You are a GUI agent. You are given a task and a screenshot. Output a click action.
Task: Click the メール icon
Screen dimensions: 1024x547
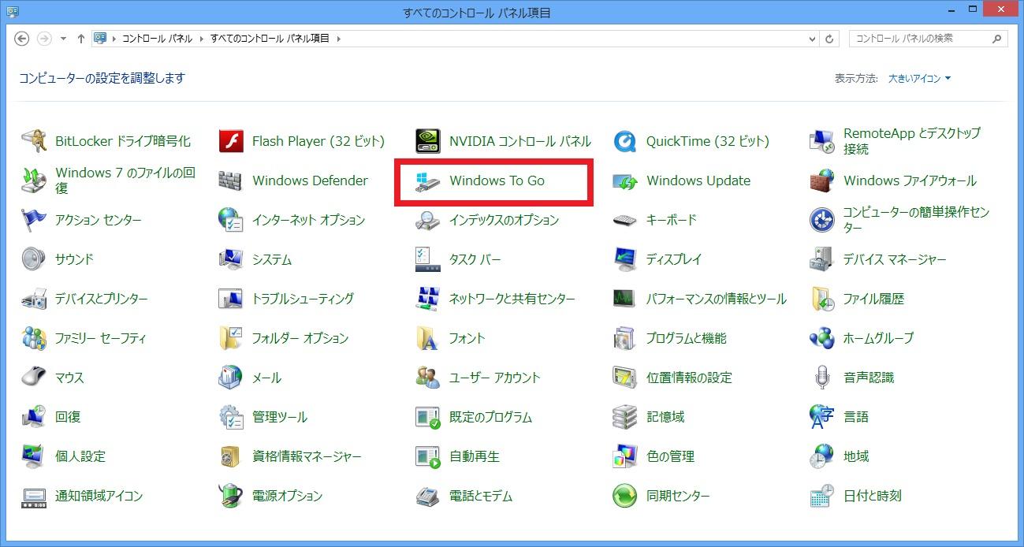coord(230,378)
